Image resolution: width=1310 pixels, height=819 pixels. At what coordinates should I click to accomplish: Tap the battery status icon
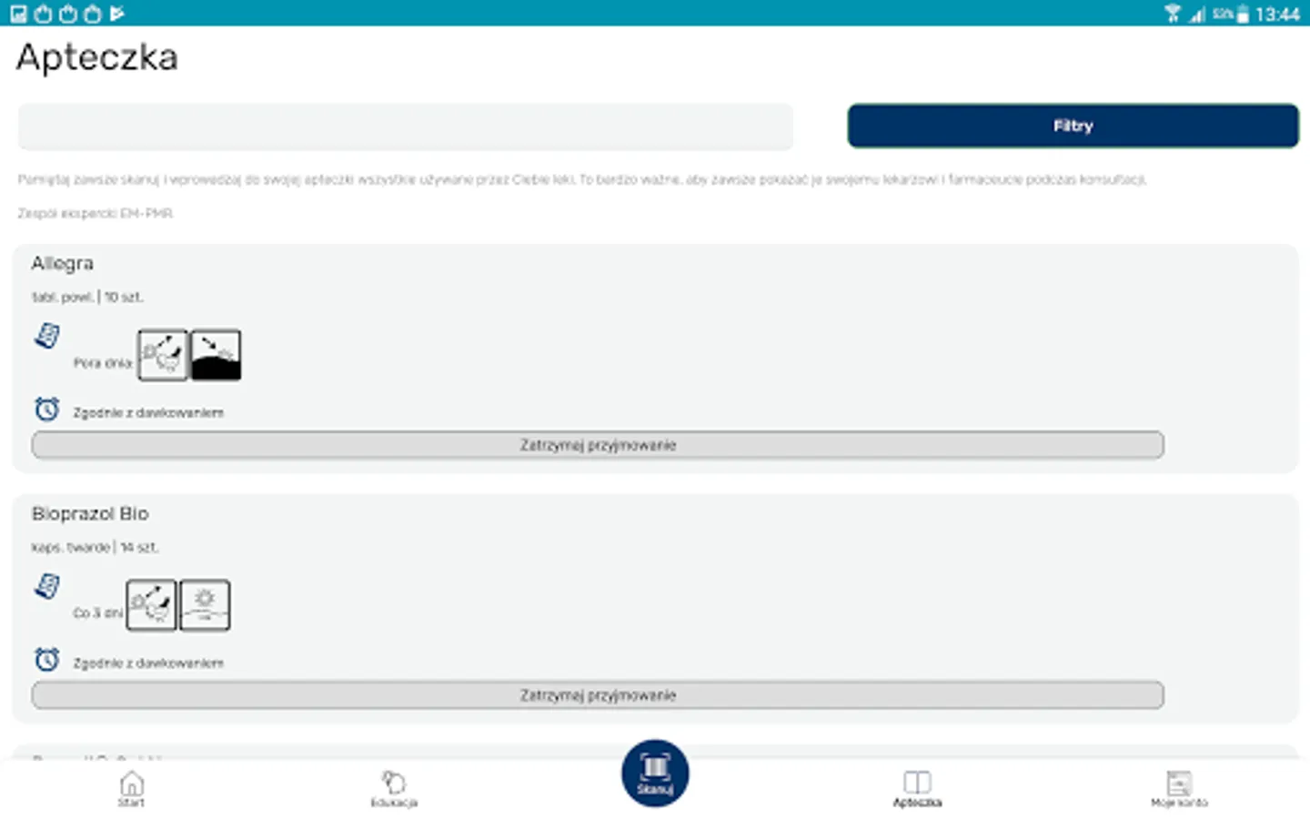[x=1243, y=14]
